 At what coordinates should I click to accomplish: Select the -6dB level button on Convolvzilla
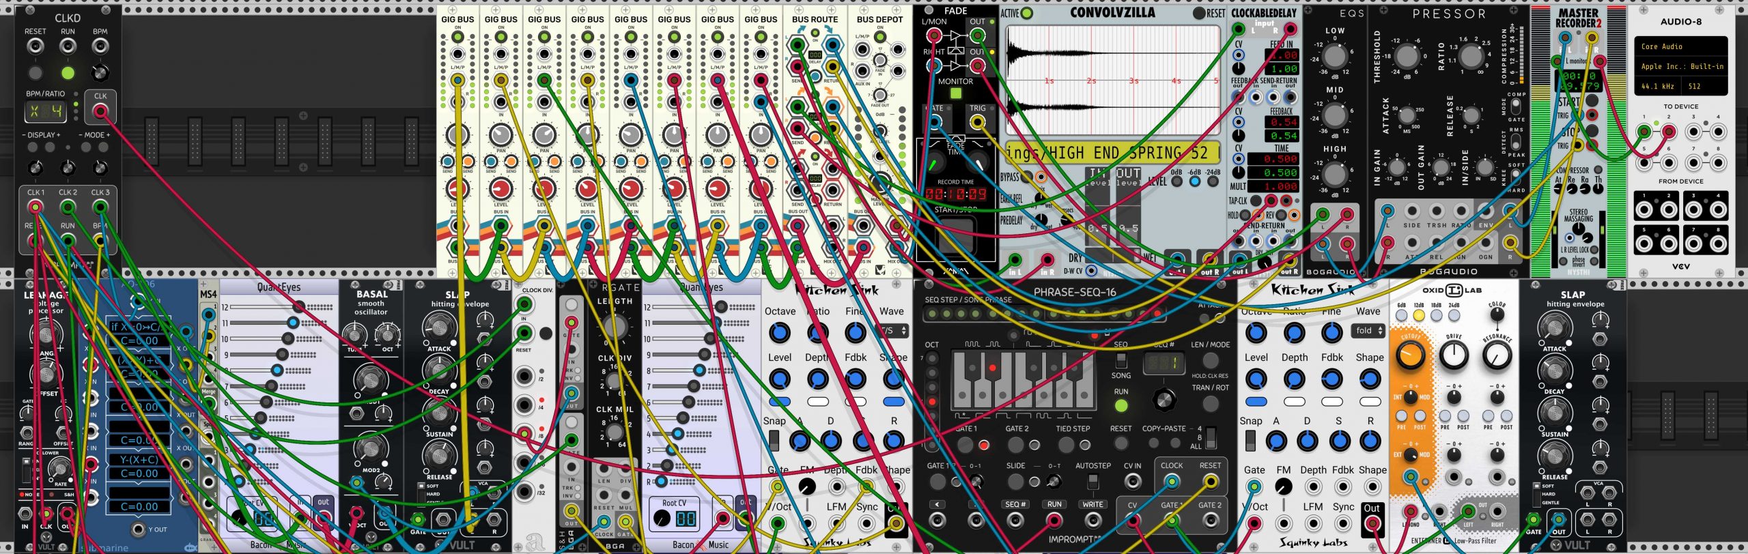point(1194,181)
